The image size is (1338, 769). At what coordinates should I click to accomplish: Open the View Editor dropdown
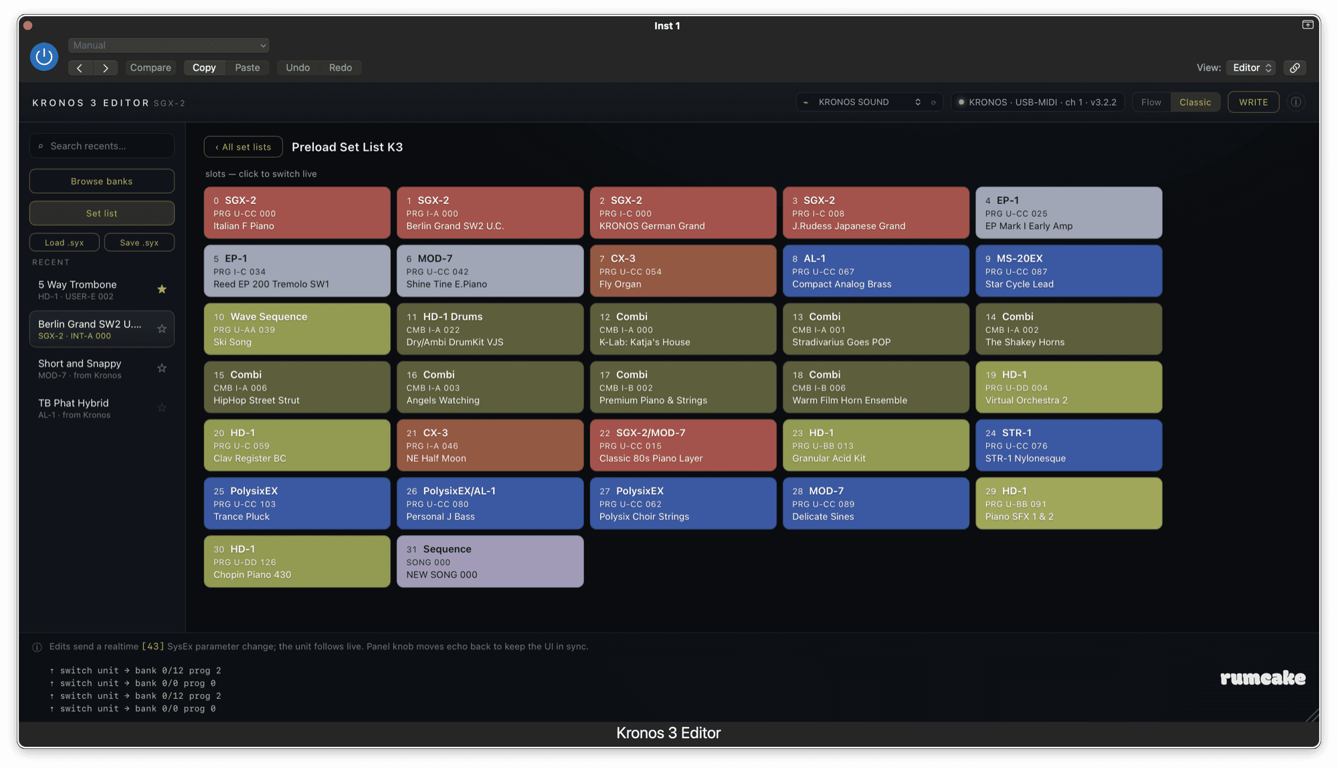(x=1251, y=68)
